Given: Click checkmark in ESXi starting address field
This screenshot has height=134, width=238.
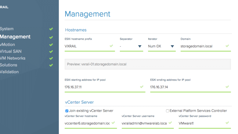Looking at the screenshot, I should (x=142, y=87).
